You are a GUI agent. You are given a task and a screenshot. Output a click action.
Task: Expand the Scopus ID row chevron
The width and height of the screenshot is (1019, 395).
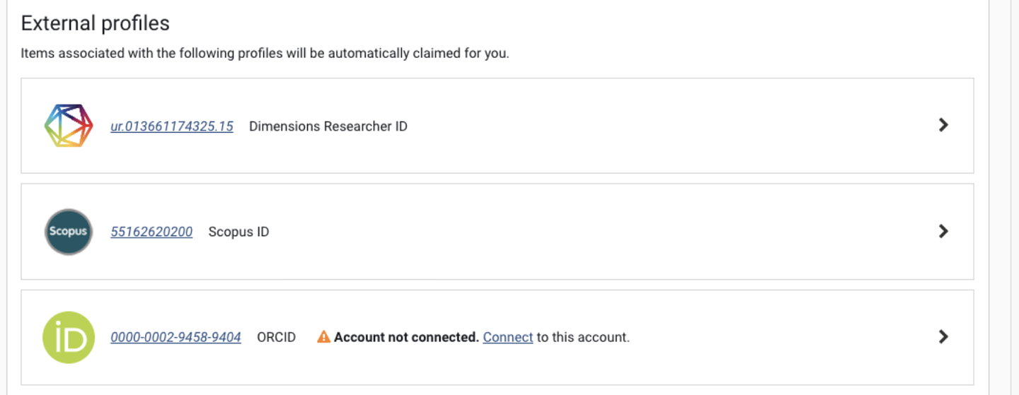point(943,231)
